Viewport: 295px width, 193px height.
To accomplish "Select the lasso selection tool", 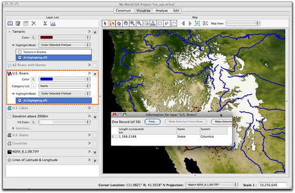I will click(x=167, y=24).
